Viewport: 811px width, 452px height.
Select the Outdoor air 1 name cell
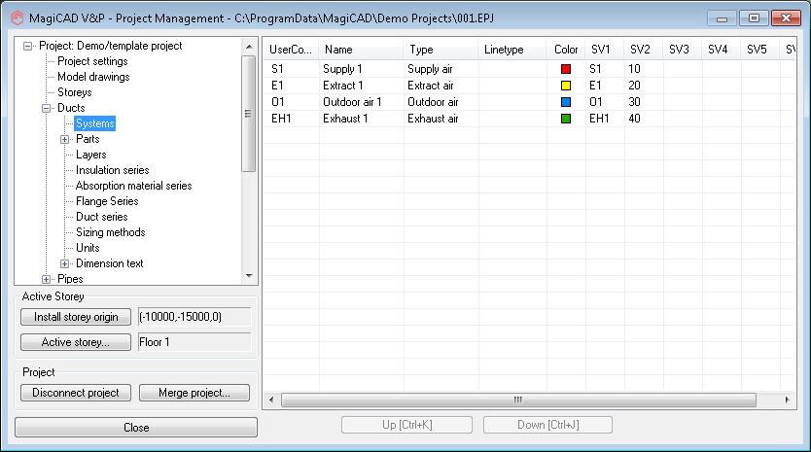click(x=361, y=102)
